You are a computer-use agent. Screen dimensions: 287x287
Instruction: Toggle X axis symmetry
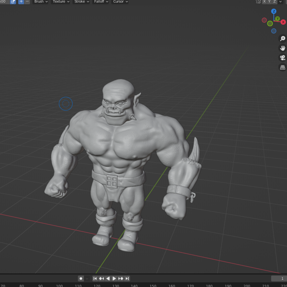264,2
